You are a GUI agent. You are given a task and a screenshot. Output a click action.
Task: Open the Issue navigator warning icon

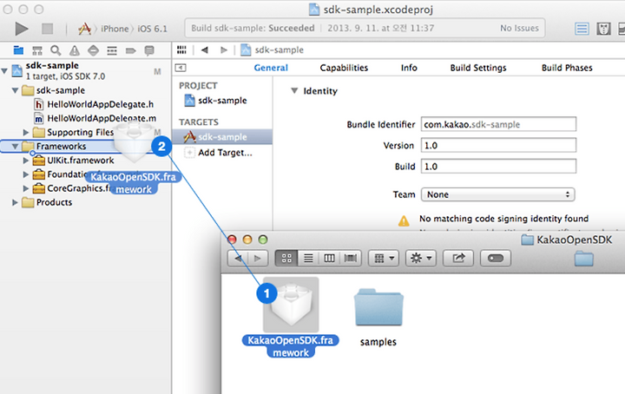pyautogui.click(x=75, y=50)
